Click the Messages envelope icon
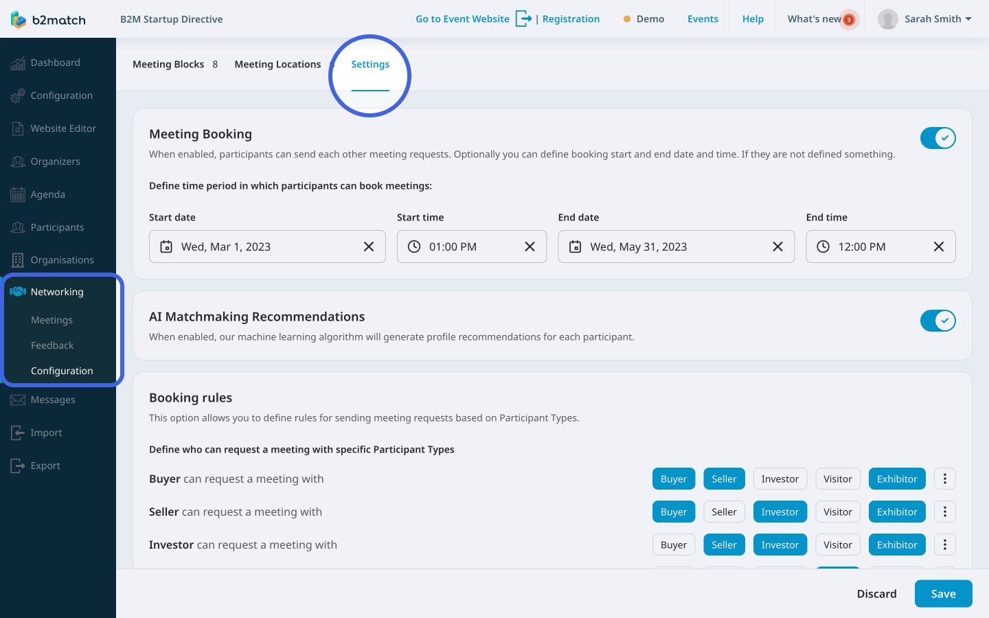 (18, 400)
